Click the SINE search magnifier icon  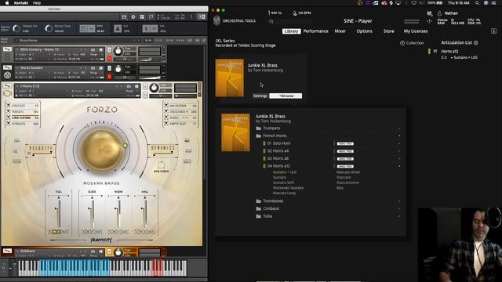271,21
